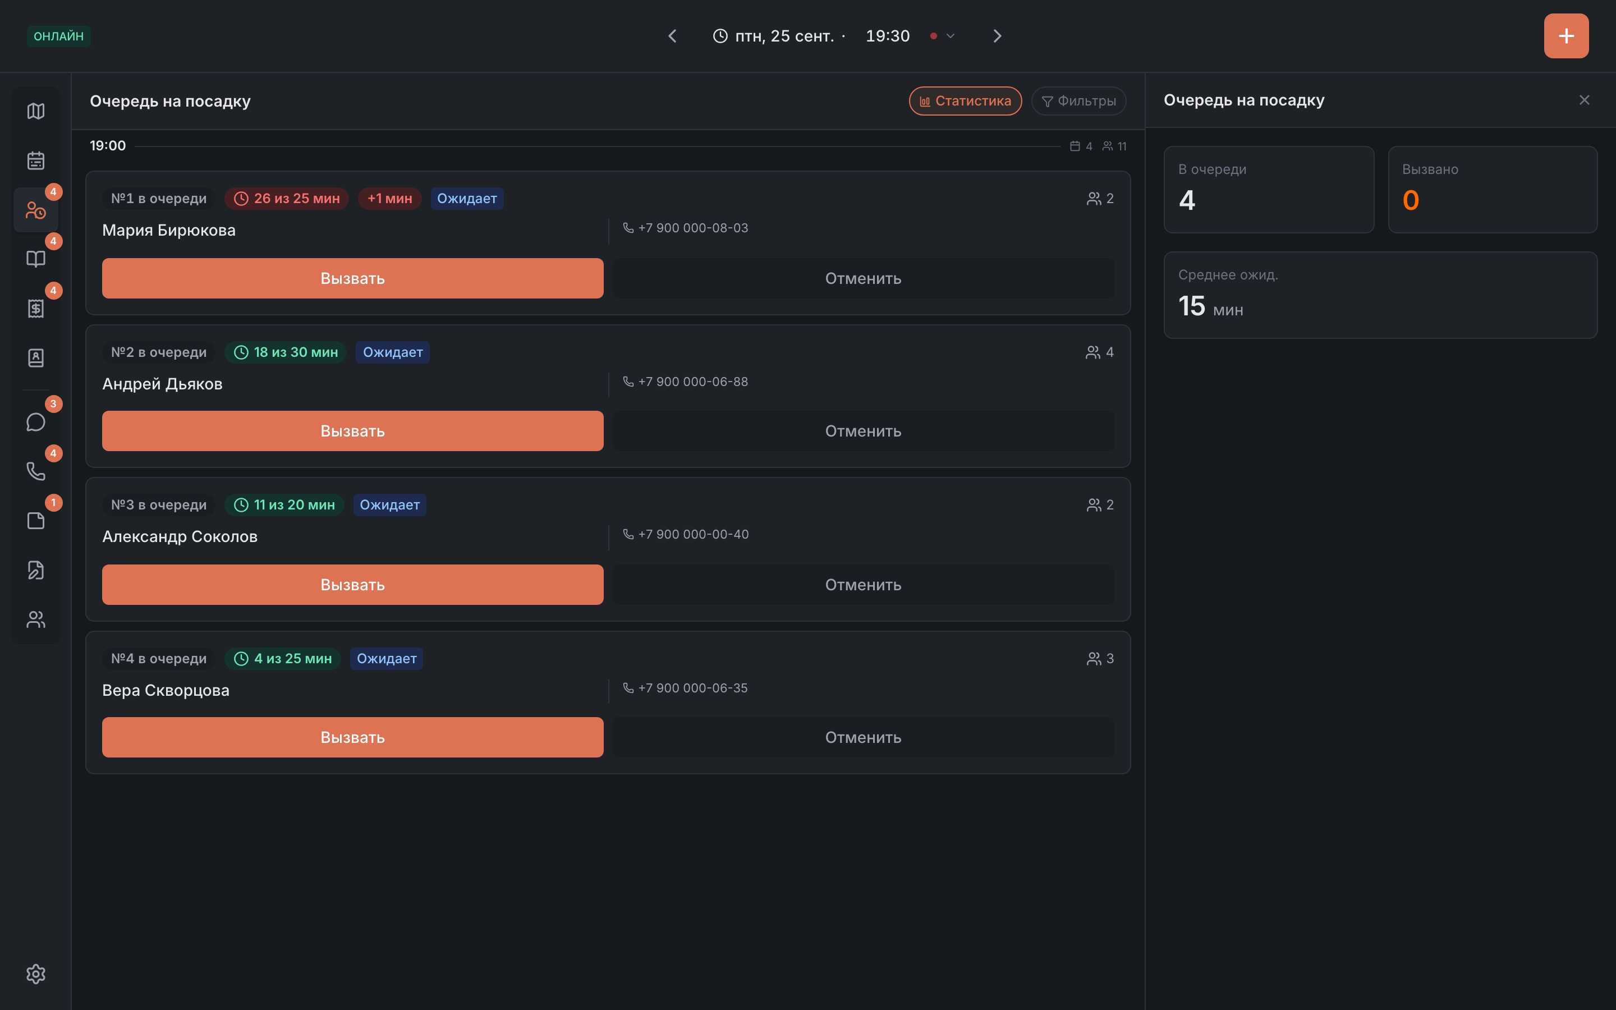Click the В очереди stat card
The height and width of the screenshot is (1010, 1616).
tap(1268, 190)
